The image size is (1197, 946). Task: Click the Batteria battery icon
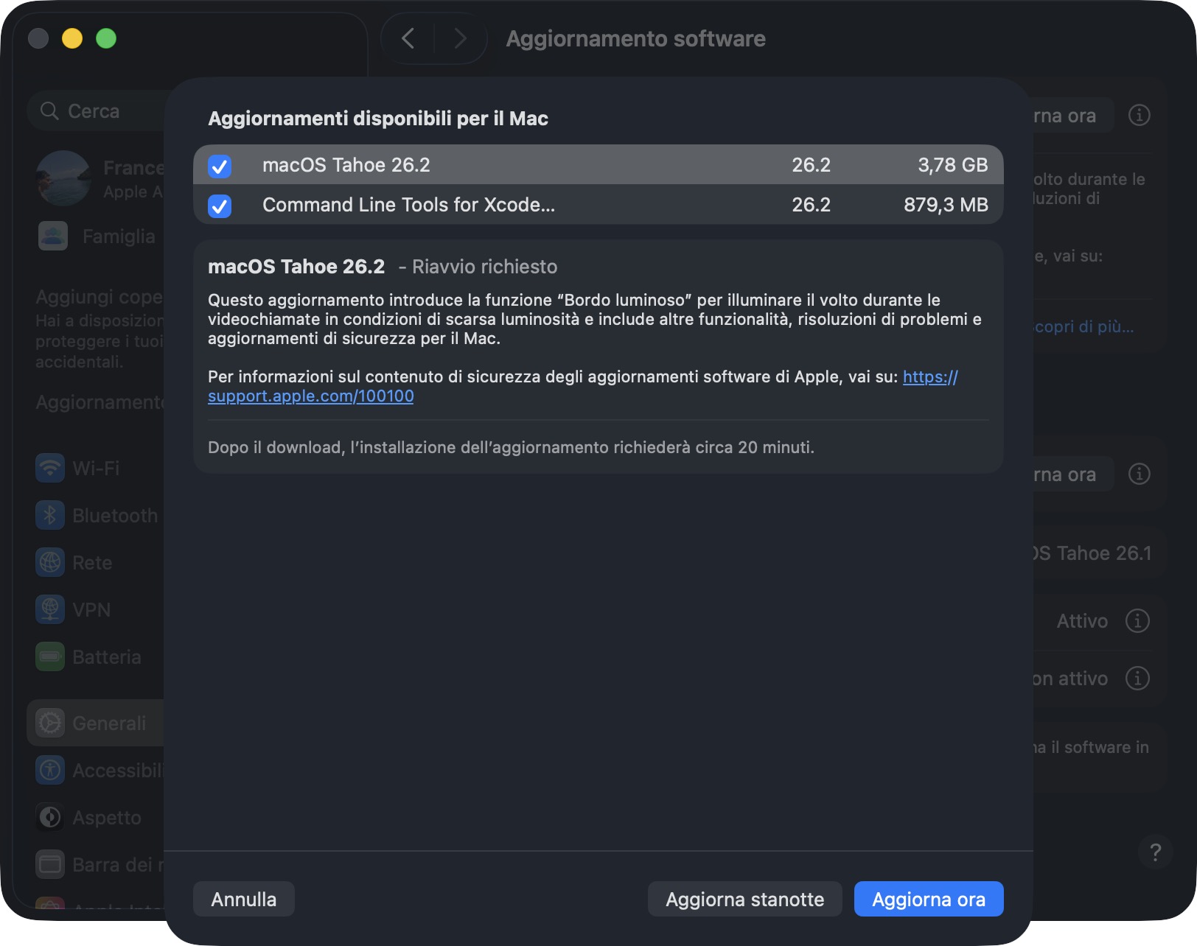pyautogui.click(x=50, y=656)
